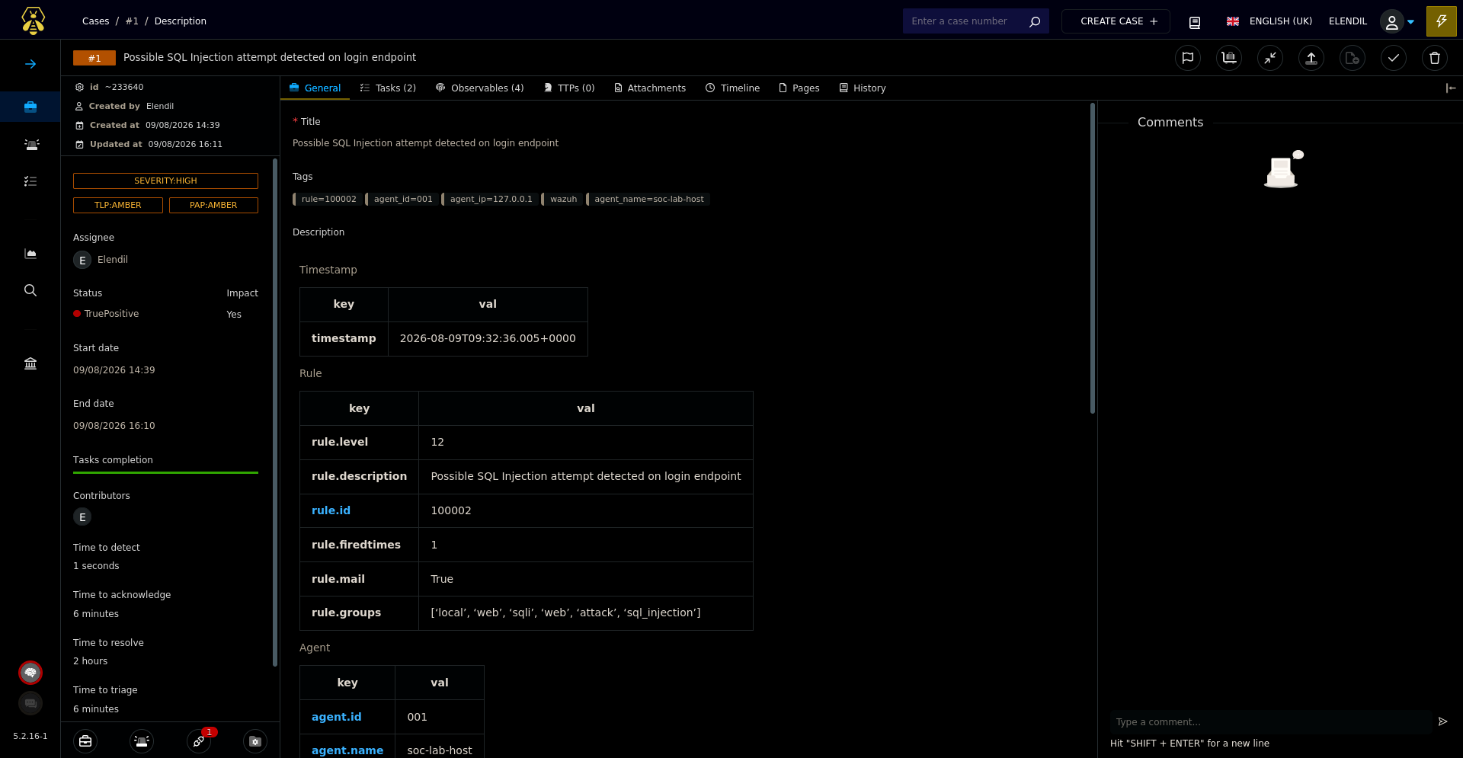Open the plug icon with red badge 1

coord(199,741)
